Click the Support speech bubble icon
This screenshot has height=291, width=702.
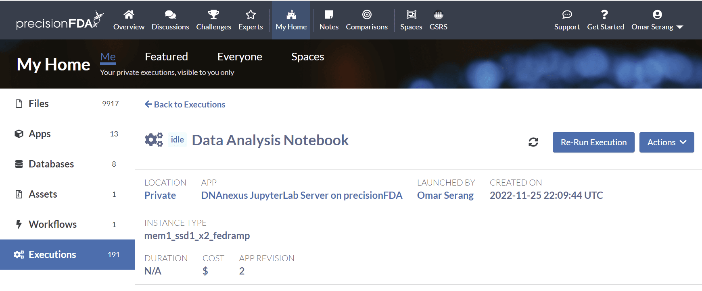(x=567, y=15)
